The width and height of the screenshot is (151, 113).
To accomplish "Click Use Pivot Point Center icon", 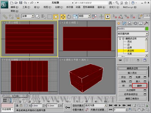I will pyautogui.click(x=94, y=17).
